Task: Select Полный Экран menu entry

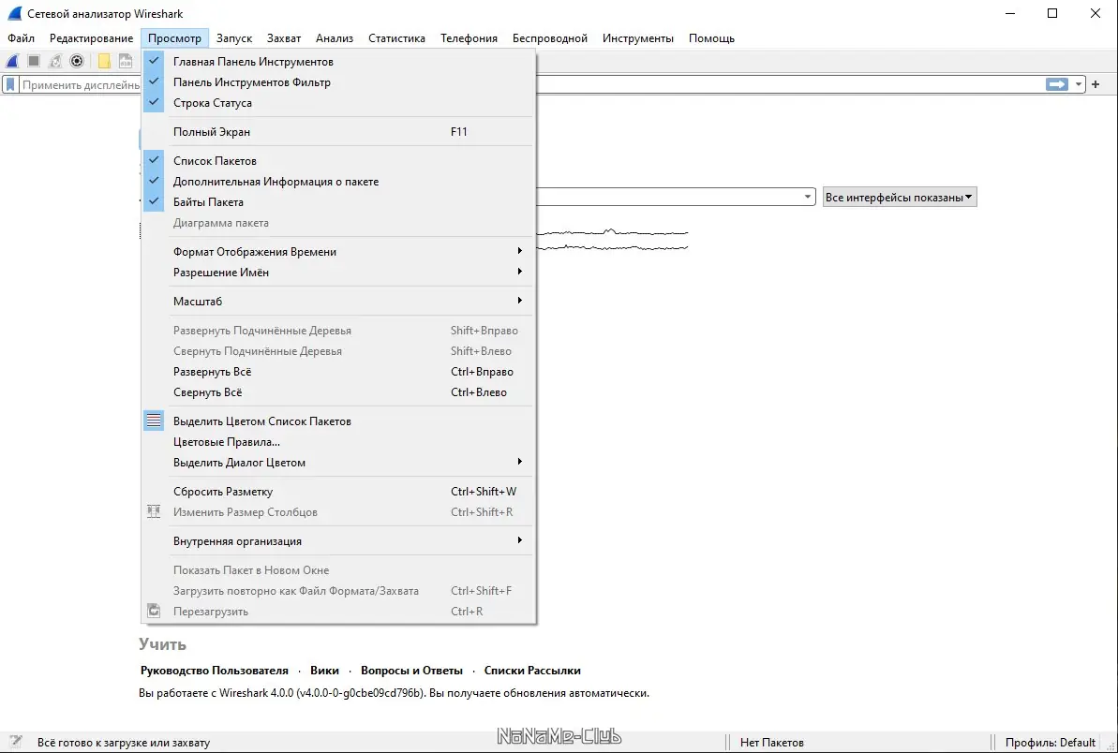Action: coord(337,132)
